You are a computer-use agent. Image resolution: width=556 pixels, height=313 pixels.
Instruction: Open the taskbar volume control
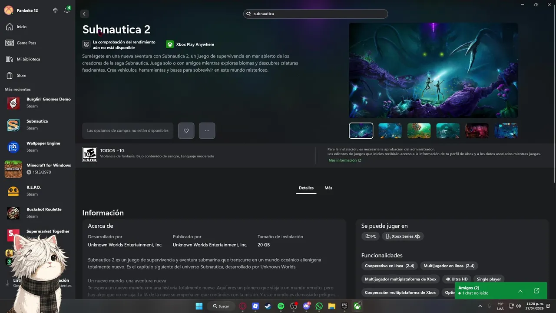click(518, 306)
